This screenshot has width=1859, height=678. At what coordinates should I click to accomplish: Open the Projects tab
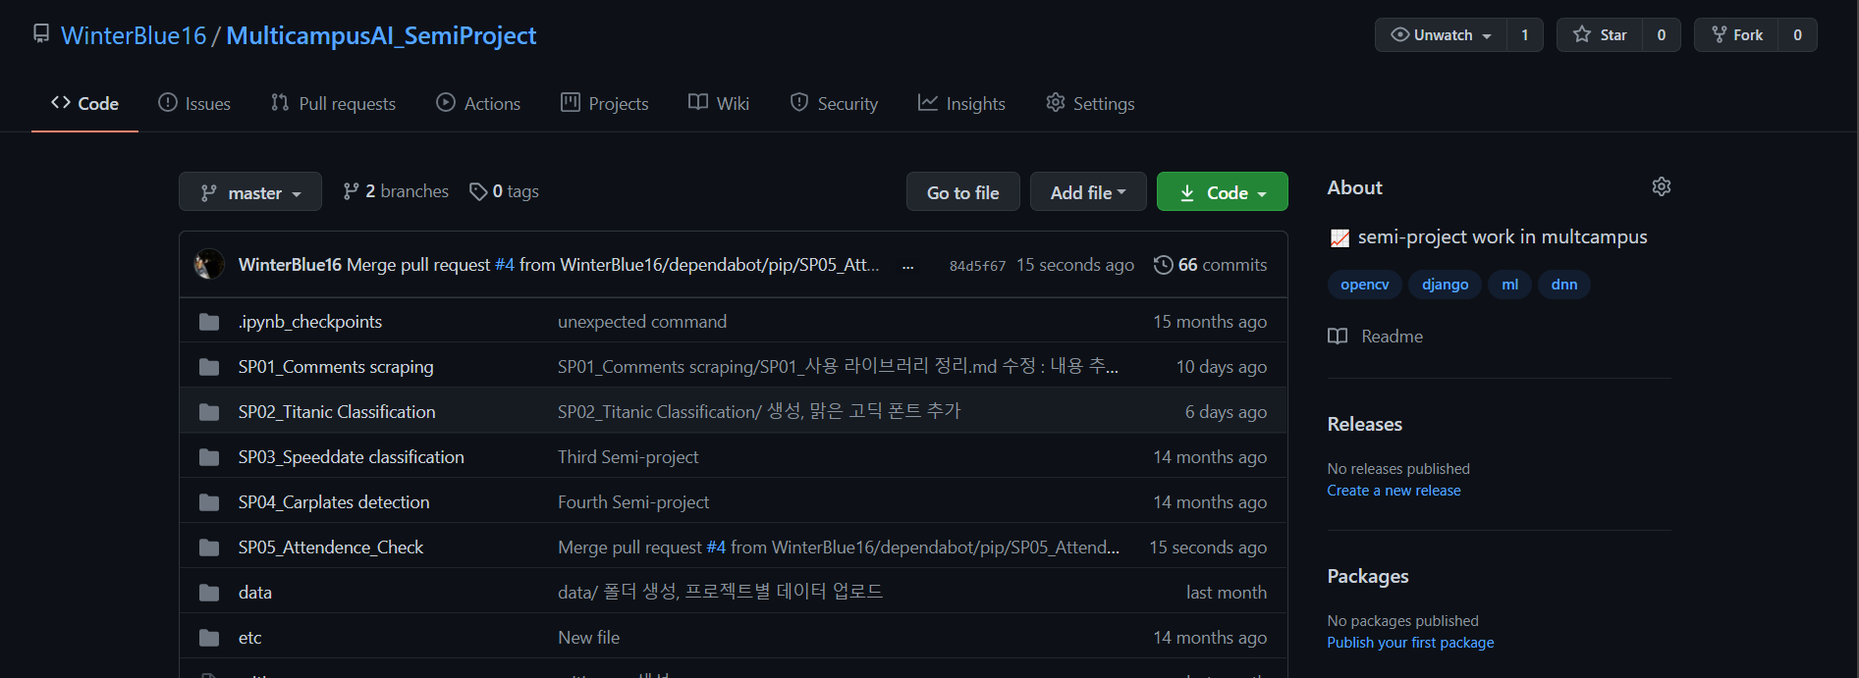click(604, 103)
